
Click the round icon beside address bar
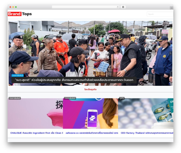pyautogui.click(x=123, y=7)
